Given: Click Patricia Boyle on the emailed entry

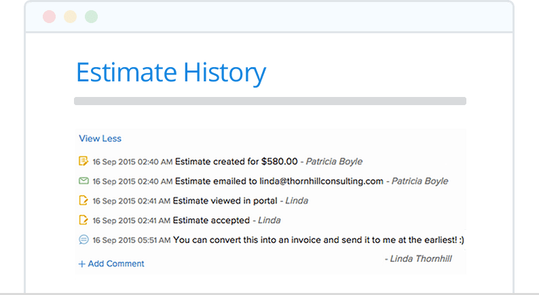Looking at the screenshot, I should (420, 181).
